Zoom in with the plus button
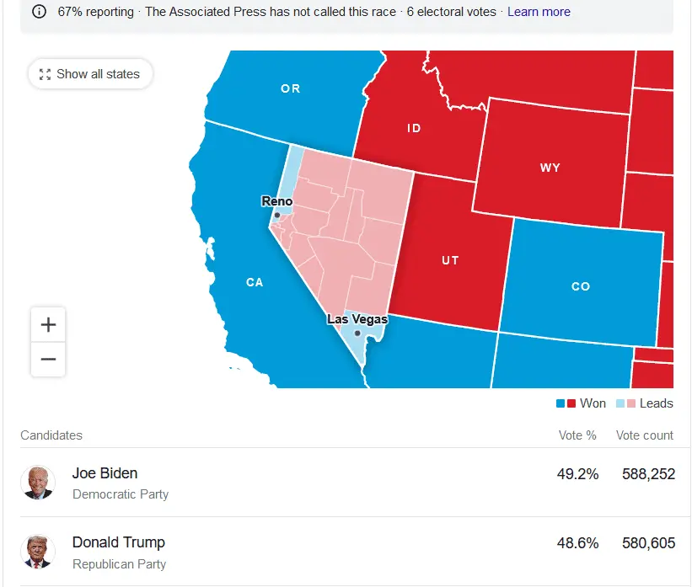This screenshot has height=587, width=692. [48, 325]
